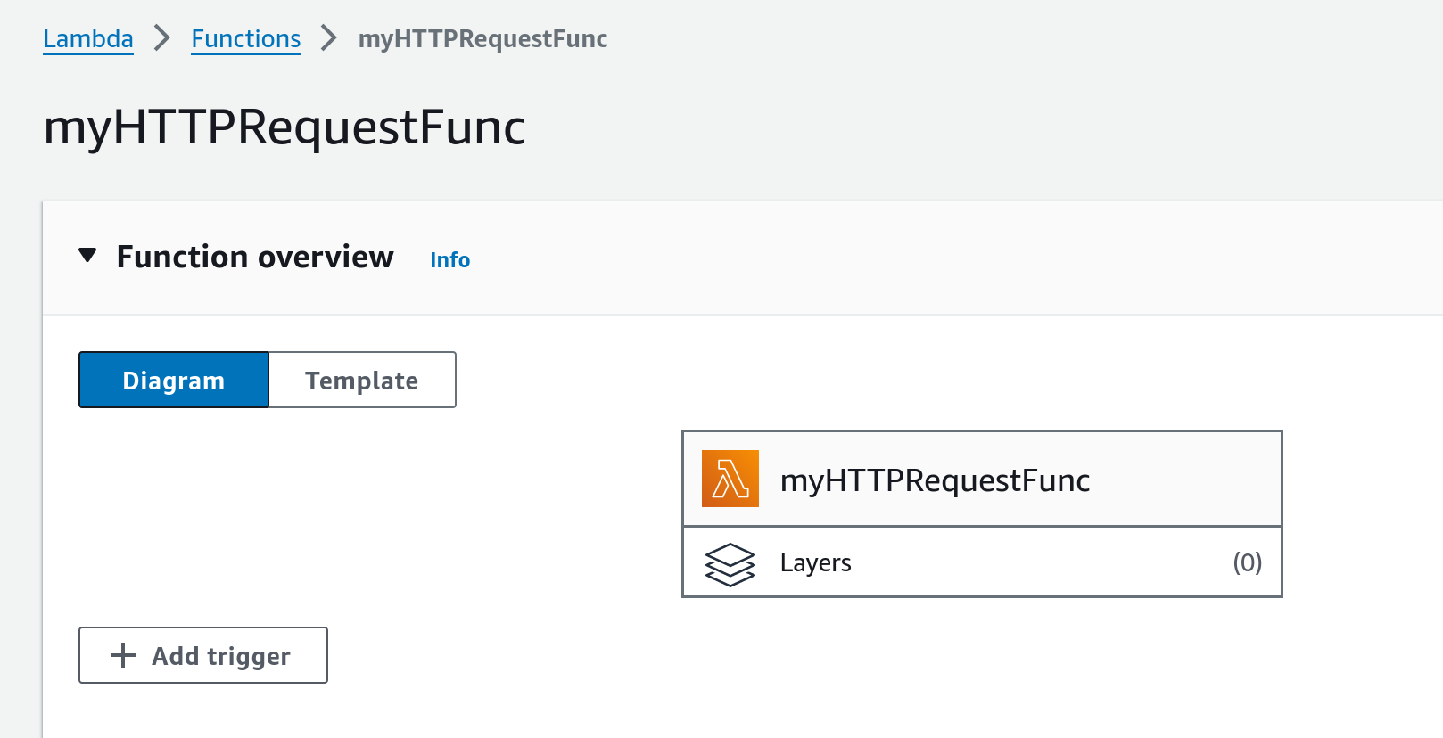Click the Lambda breadcrumb link
The width and height of the screenshot is (1443, 738).
pyautogui.click(x=87, y=39)
